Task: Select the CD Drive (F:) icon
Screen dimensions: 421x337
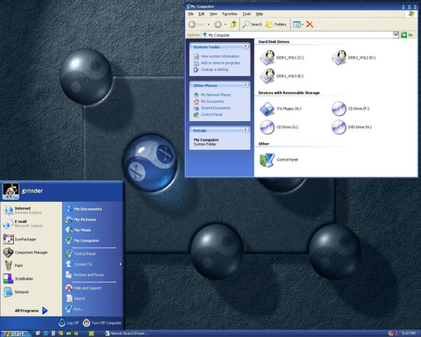Action: (339, 109)
